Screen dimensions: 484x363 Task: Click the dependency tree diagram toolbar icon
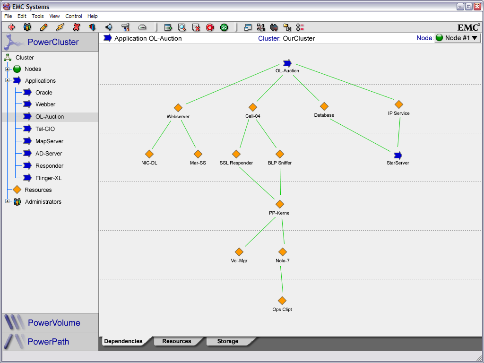point(261,27)
